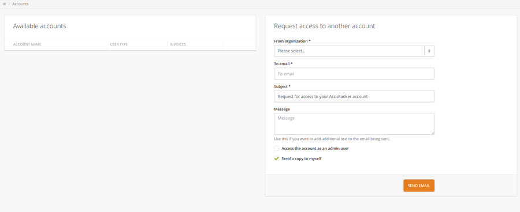Enable Access the account as an admin user
520x212 pixels.
point(277,149)
